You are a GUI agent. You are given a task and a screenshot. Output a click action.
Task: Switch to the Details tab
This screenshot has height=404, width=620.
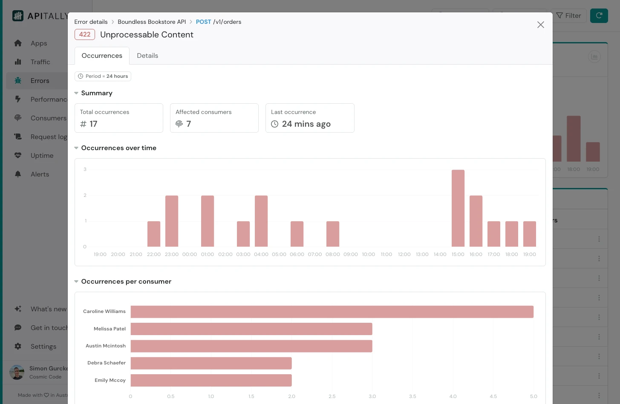click(147, 56)
